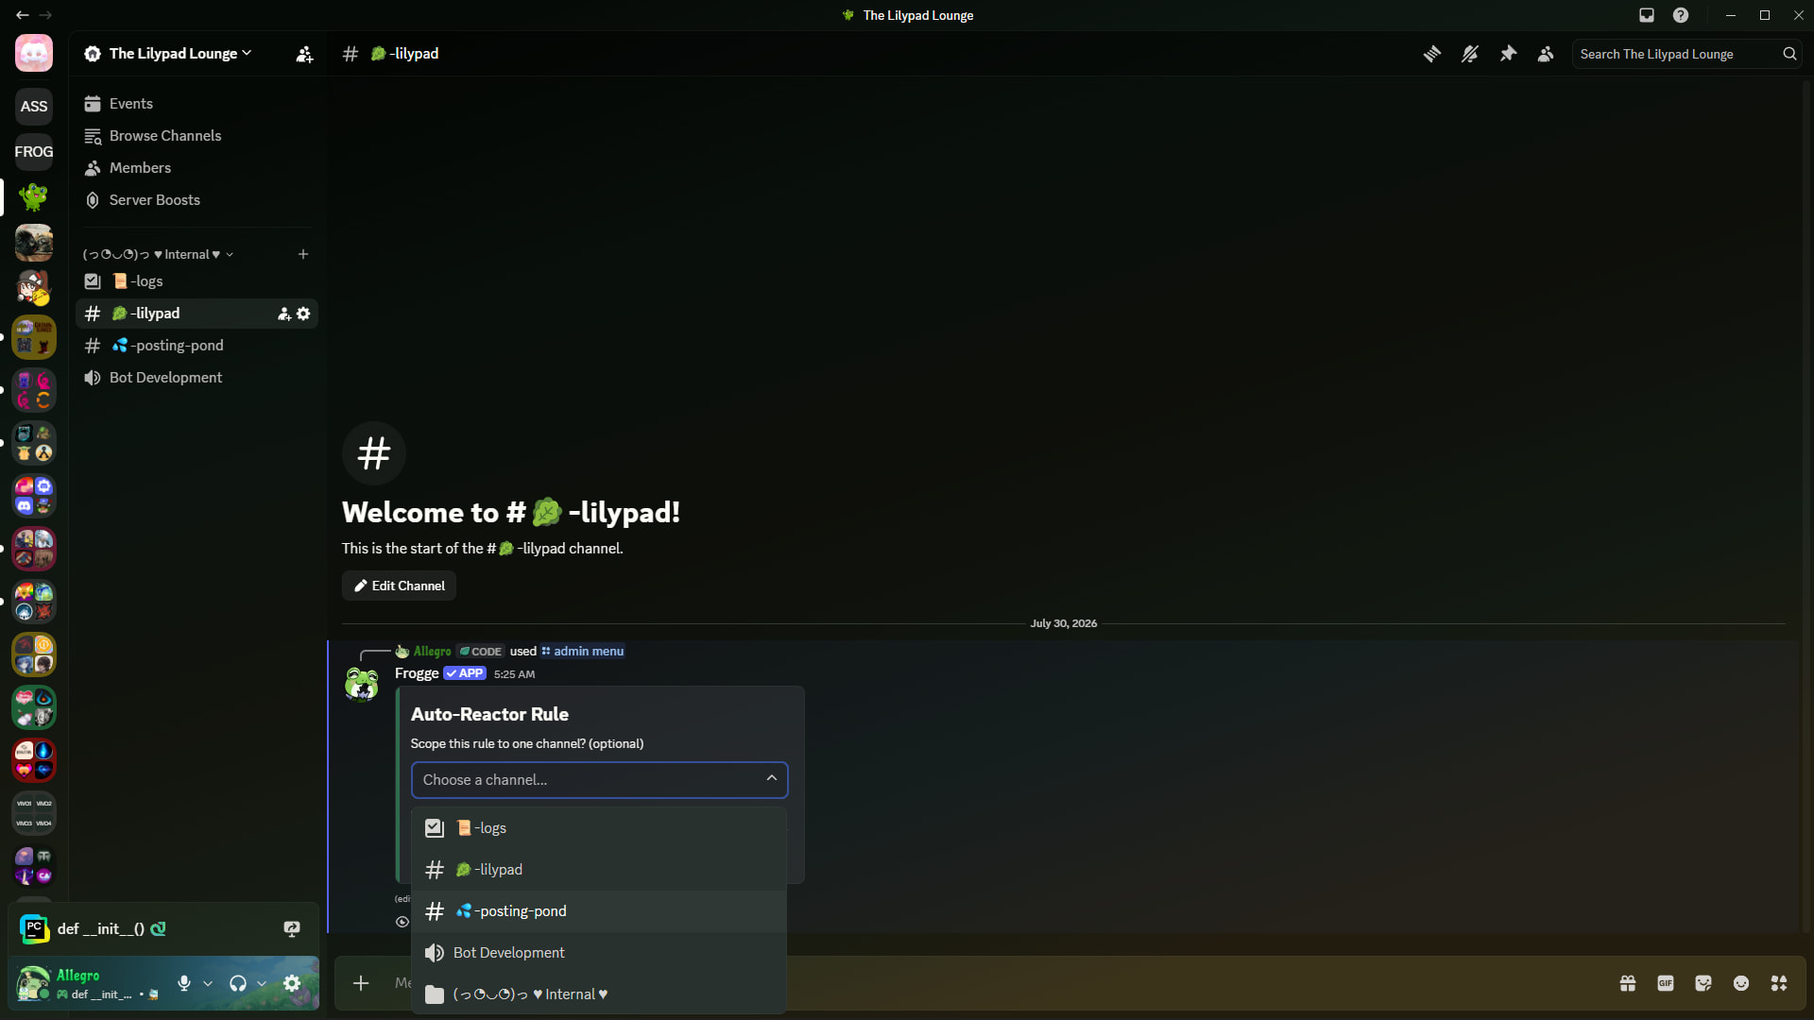Viewport: 1814px width, 1020px height.
Task: Open the FROG server icon
Action: 34,152
